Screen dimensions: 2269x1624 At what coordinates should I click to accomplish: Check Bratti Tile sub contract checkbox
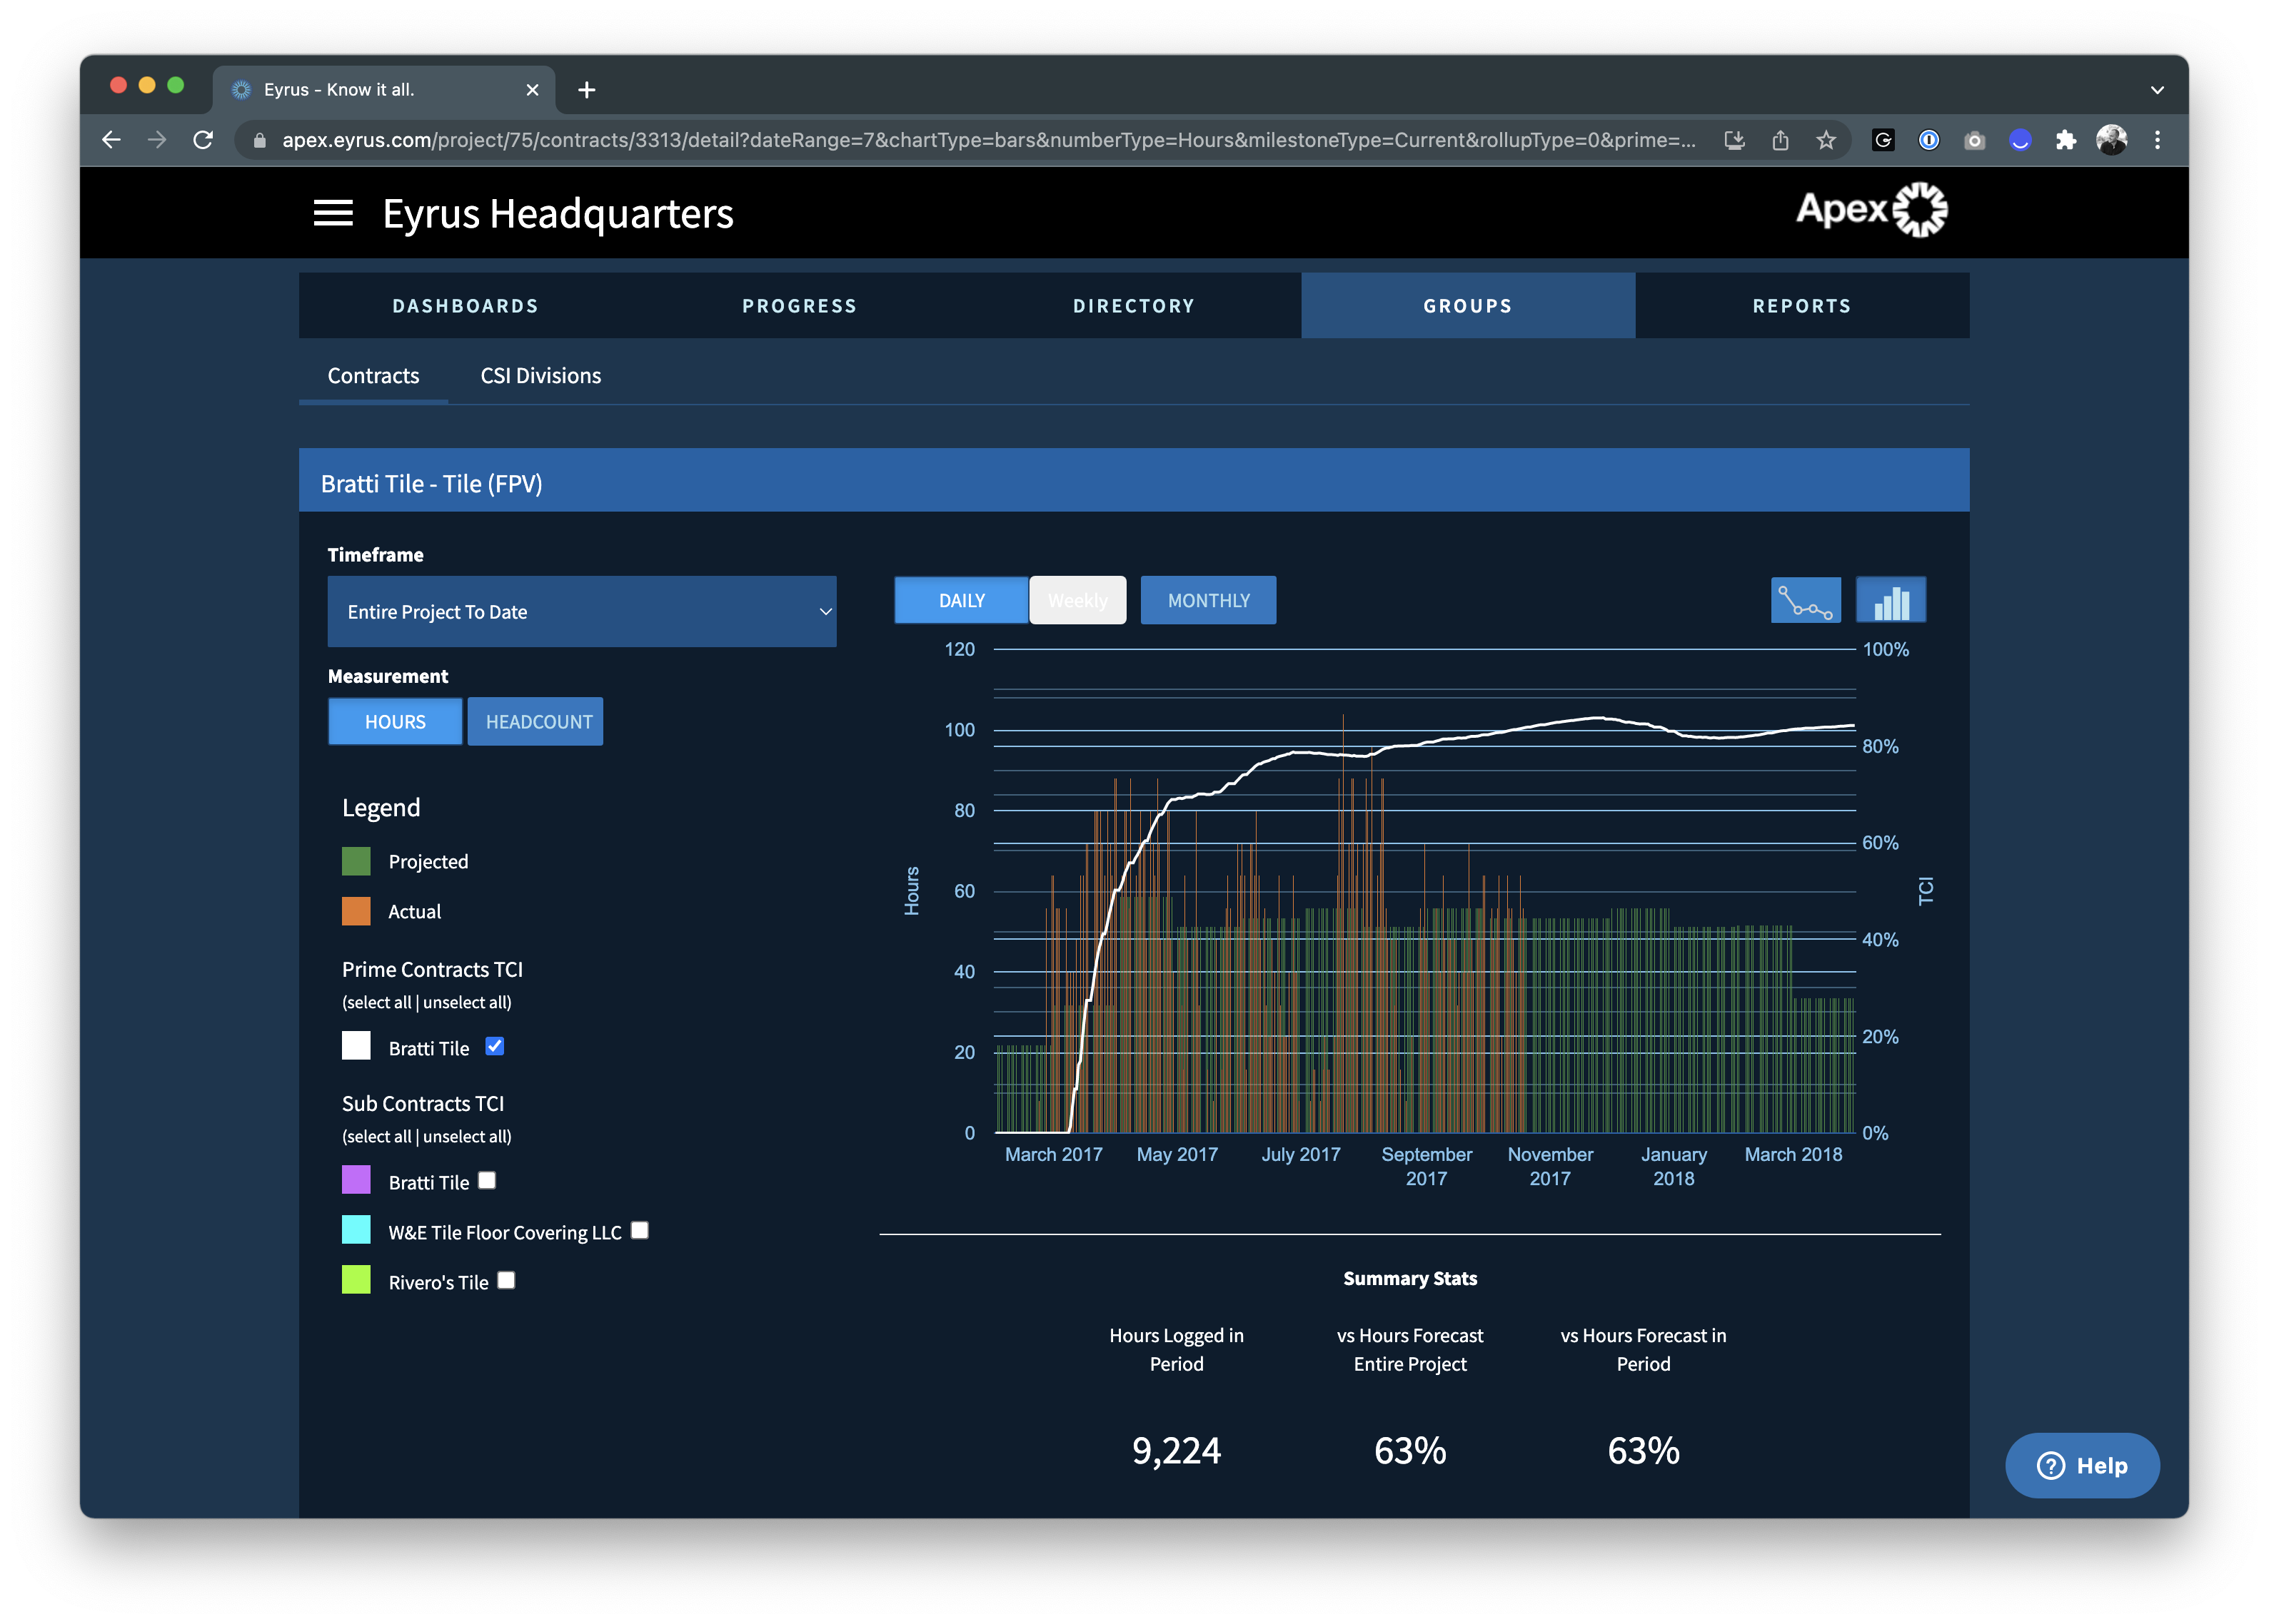coord(487,1180)
